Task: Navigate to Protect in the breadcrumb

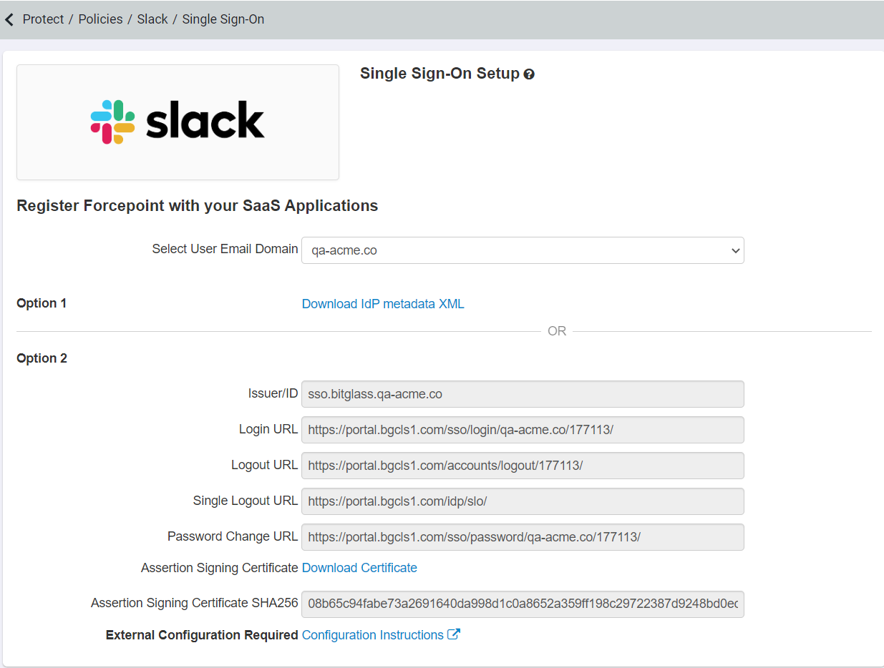Action: pyautogui.click(x=43, y=19)
